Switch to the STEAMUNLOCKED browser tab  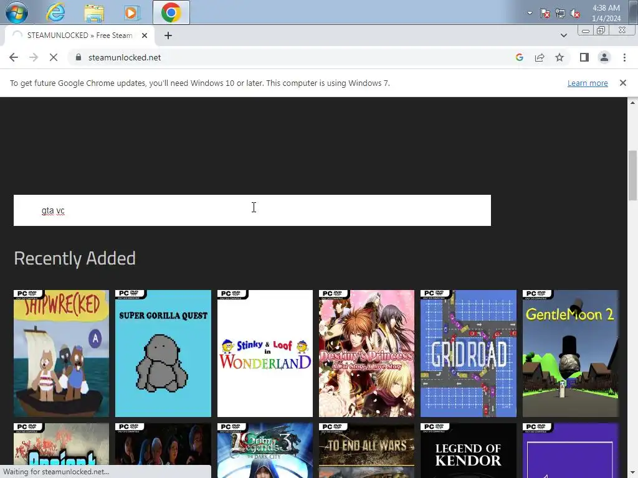point(80,35)
